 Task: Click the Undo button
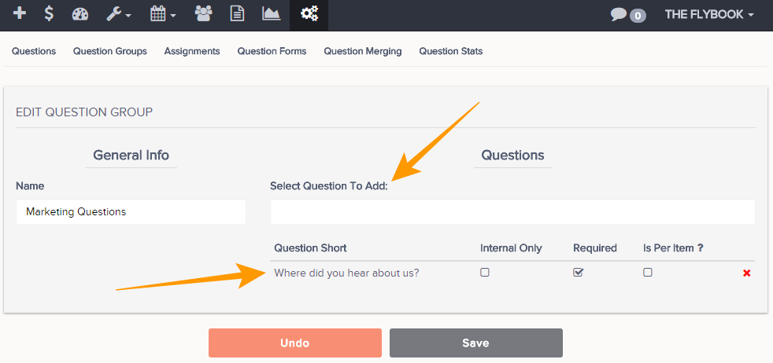coord(295,343)
